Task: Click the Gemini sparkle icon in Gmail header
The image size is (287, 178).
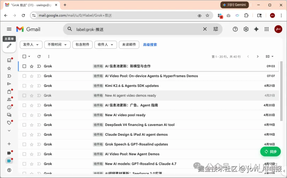Action: (256, 29)
